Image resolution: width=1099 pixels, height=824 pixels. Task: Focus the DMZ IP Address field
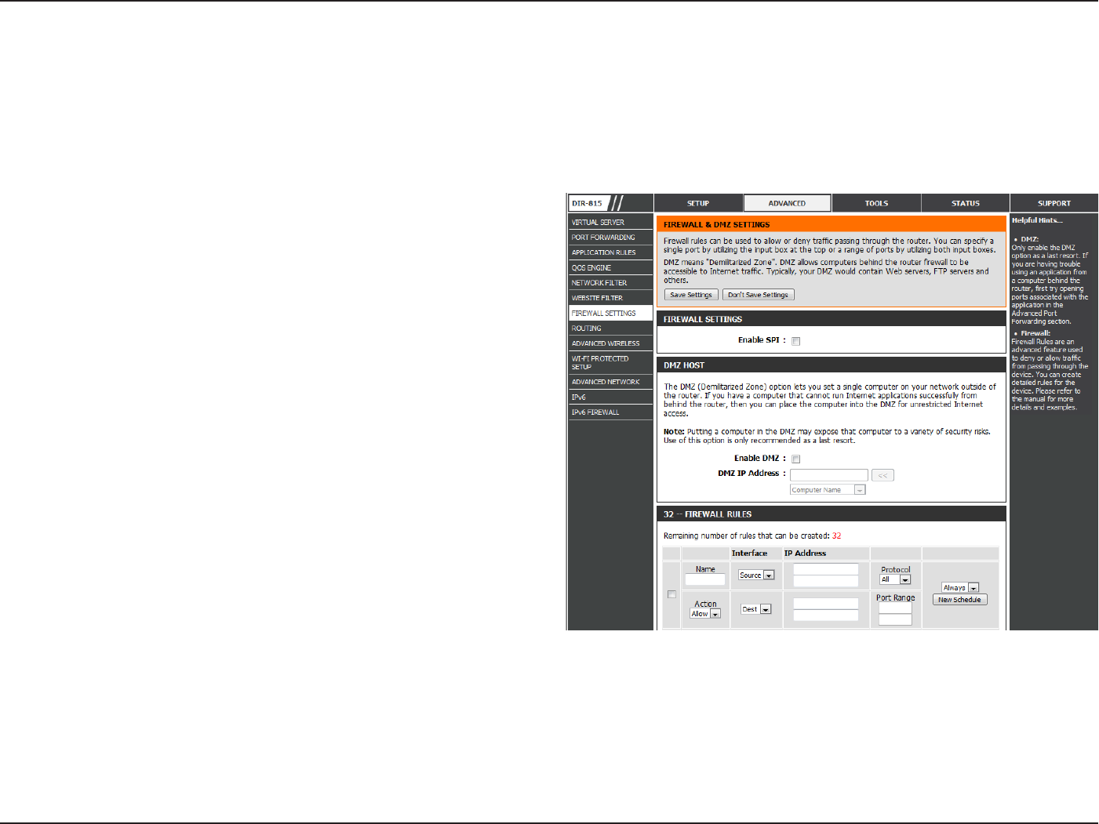pos(829,475)
